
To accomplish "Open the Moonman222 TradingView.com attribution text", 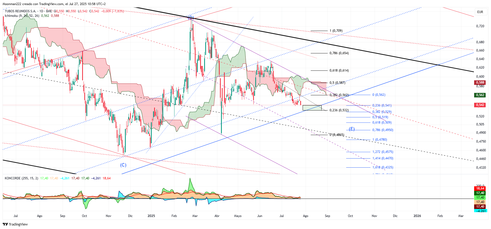I will [x=54, y=4].
